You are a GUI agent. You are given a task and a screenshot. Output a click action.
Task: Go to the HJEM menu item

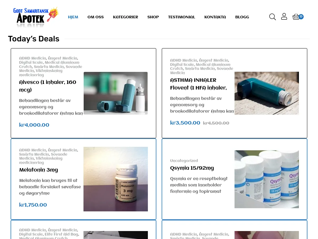point(73,17)
